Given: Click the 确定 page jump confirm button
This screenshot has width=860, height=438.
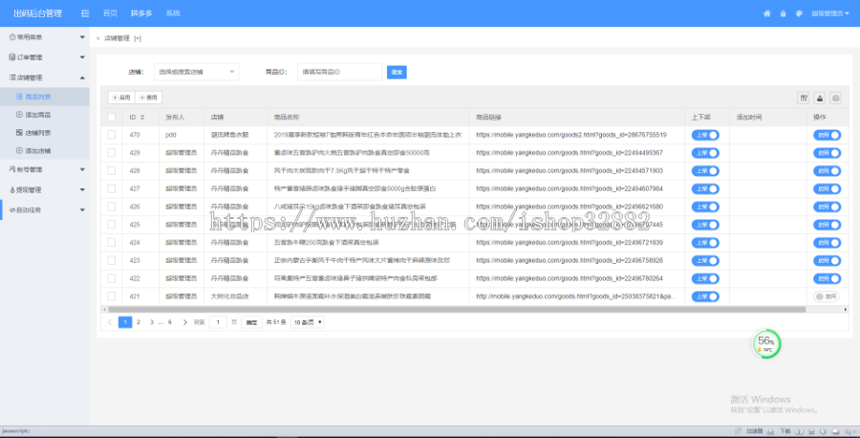Looking at the screenshot, I should [x=251, y=322].
